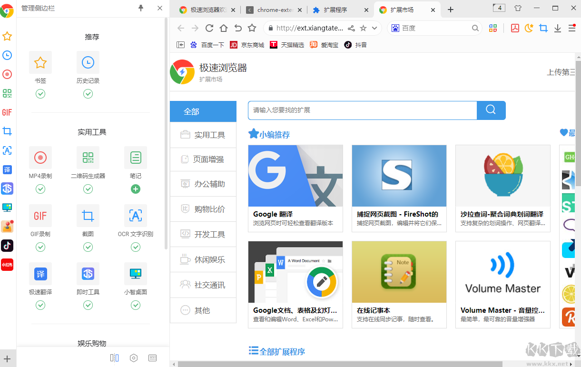Open the downloads icon in toolbar

click(558, 28)
